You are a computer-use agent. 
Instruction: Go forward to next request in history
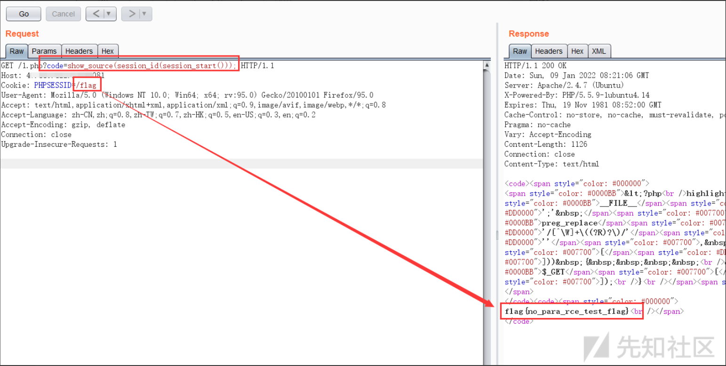click(x=132, y=14)
